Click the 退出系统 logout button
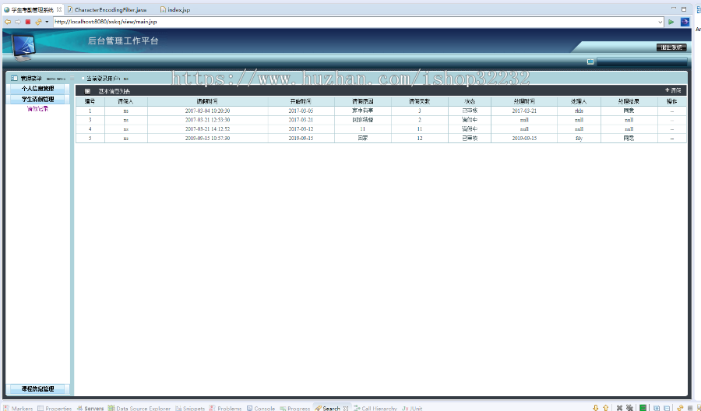 (x=671, y=47)
